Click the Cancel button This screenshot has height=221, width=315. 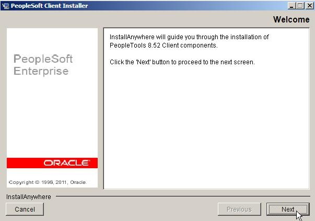[x=25, y=209]
